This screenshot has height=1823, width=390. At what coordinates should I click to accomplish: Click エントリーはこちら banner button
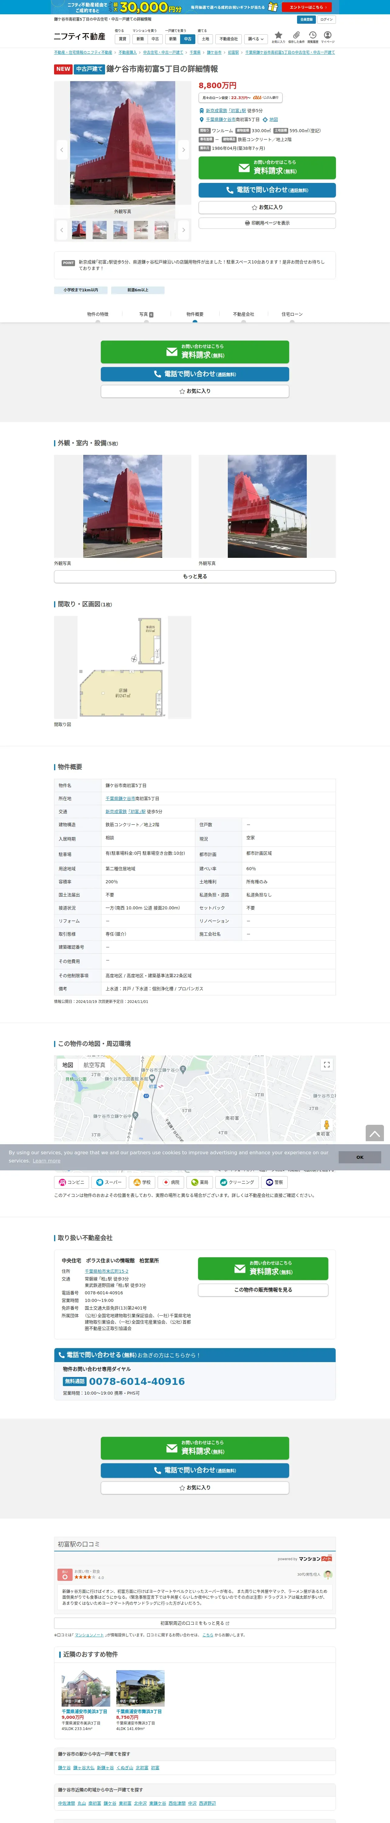(x=306, y=7)
